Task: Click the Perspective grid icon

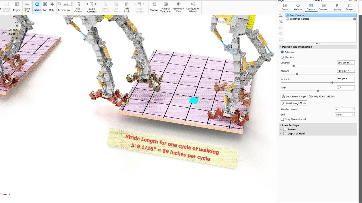Action: pyautogui.click(x=59, y=4)
